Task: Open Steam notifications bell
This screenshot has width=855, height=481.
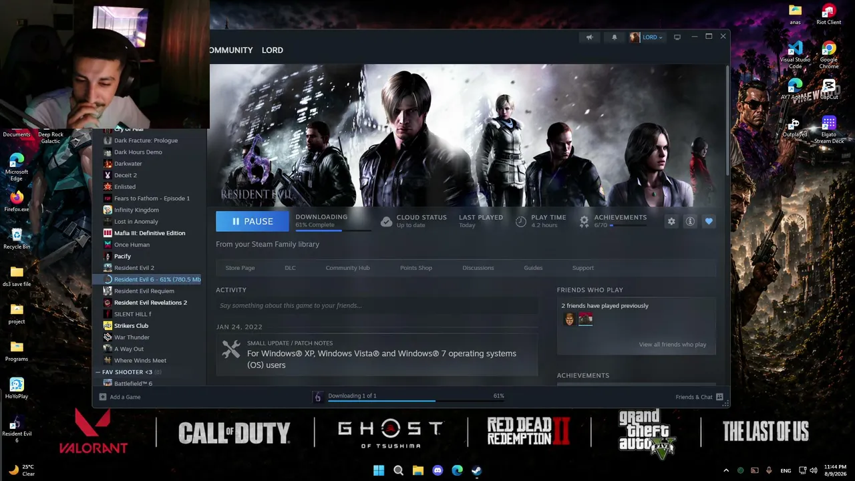Action: pyautogui.click(x=615, y=37)
